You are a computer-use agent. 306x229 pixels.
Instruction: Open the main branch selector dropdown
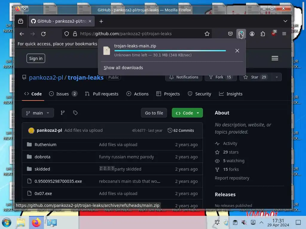point(38,113)
